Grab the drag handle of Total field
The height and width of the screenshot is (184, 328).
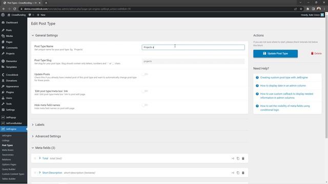(35, 158)
